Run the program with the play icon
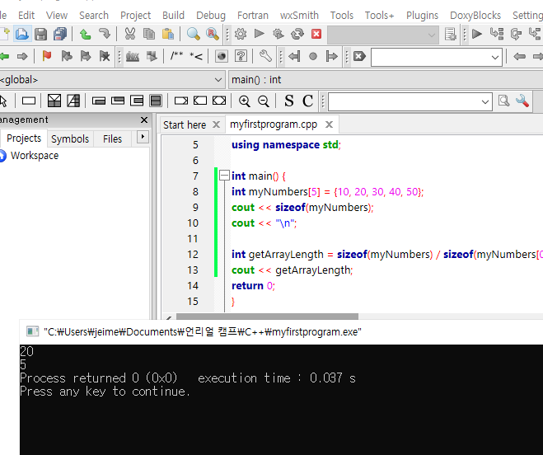This screenshot has height=455, width=543. pos(259,34)
